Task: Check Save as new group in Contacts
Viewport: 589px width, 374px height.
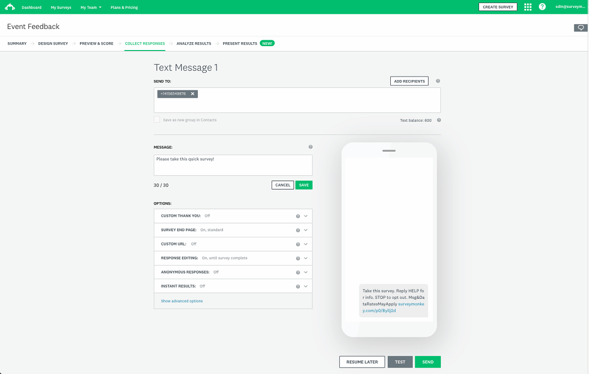Action: [x=157, y=119]
